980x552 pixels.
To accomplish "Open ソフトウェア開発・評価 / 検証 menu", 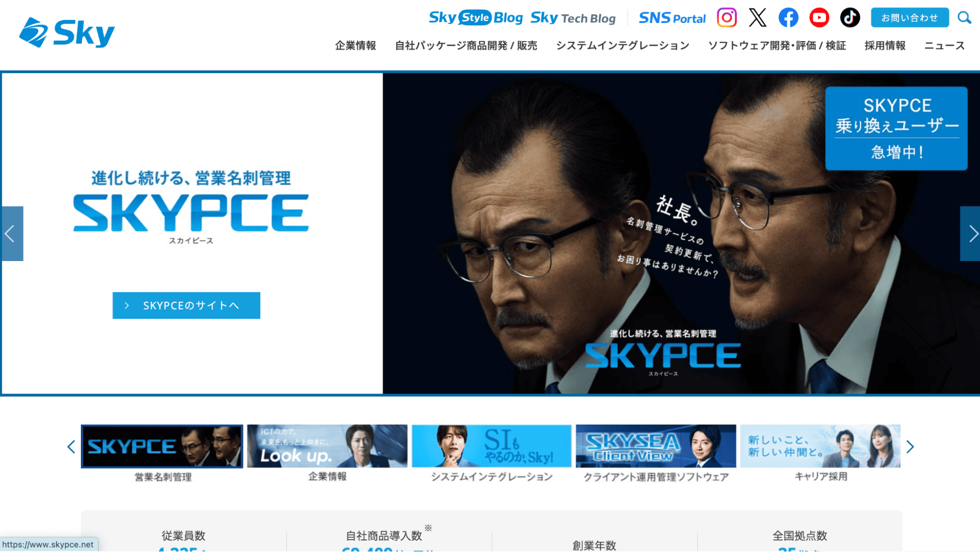I will point(777,46).
